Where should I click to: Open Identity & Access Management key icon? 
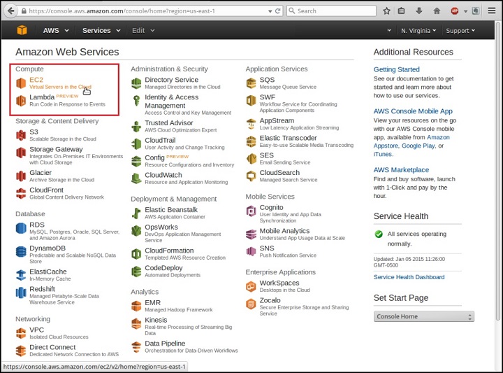coord(136,101)
